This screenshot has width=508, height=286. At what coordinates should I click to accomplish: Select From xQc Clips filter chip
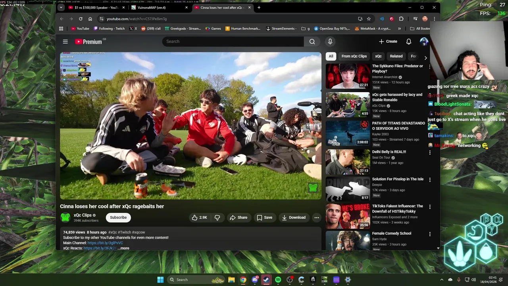tap(354, 56)
